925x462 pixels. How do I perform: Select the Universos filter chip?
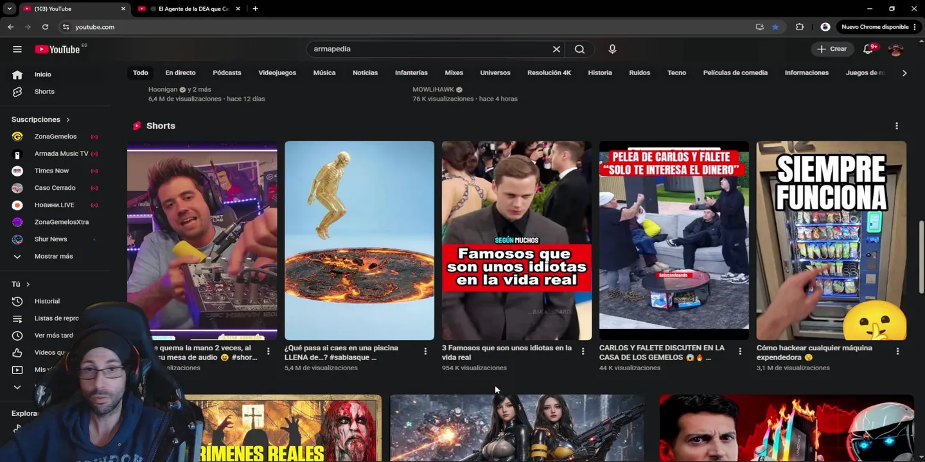[495, 73]
